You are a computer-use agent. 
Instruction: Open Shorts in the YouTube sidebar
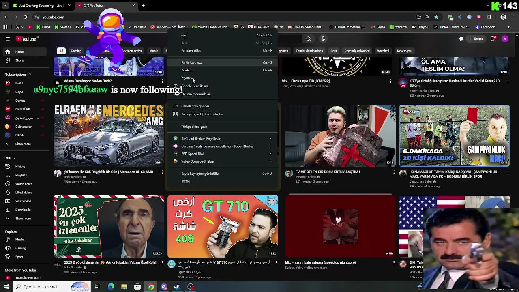click(x=26, y=60)
